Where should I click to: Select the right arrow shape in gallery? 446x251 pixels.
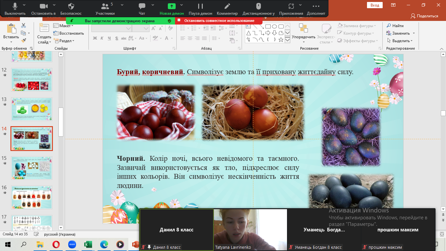tap(268, 33)
